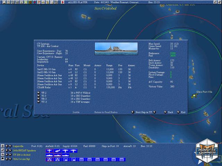Open the VF-2 Wildcat squadron details
Image resolution: width=222 pixels, height=166 pixels.
[39, 92]
